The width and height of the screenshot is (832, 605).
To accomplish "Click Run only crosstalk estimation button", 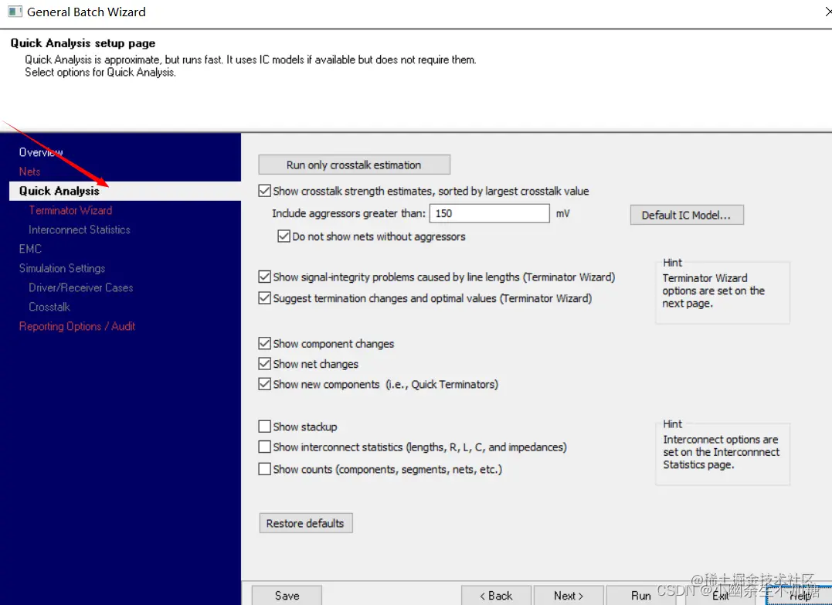I will (354, 165).
